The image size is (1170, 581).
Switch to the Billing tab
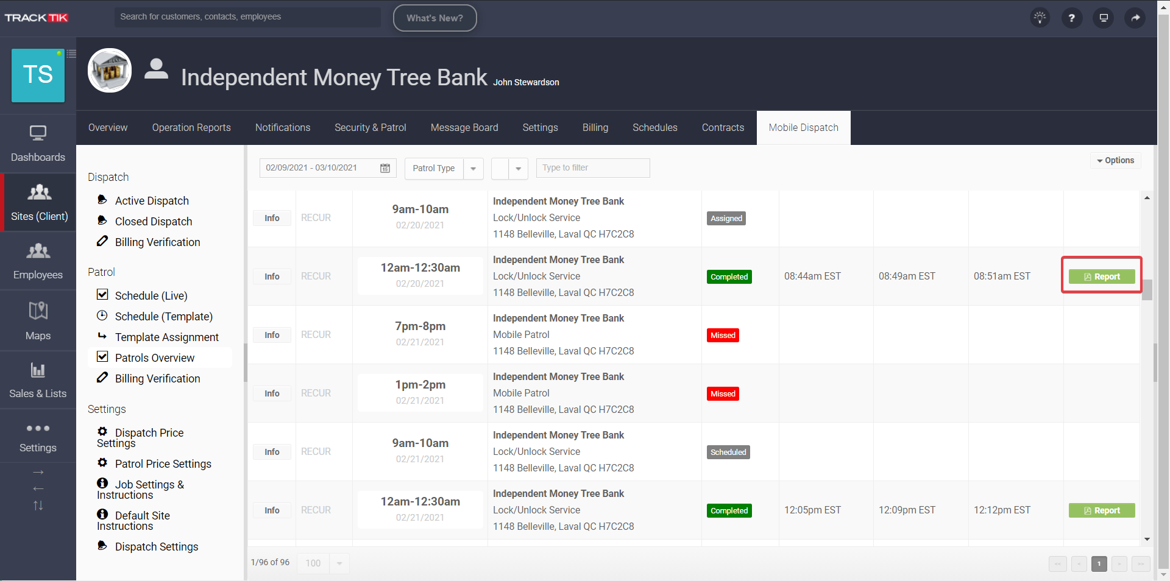coord(595,127)
